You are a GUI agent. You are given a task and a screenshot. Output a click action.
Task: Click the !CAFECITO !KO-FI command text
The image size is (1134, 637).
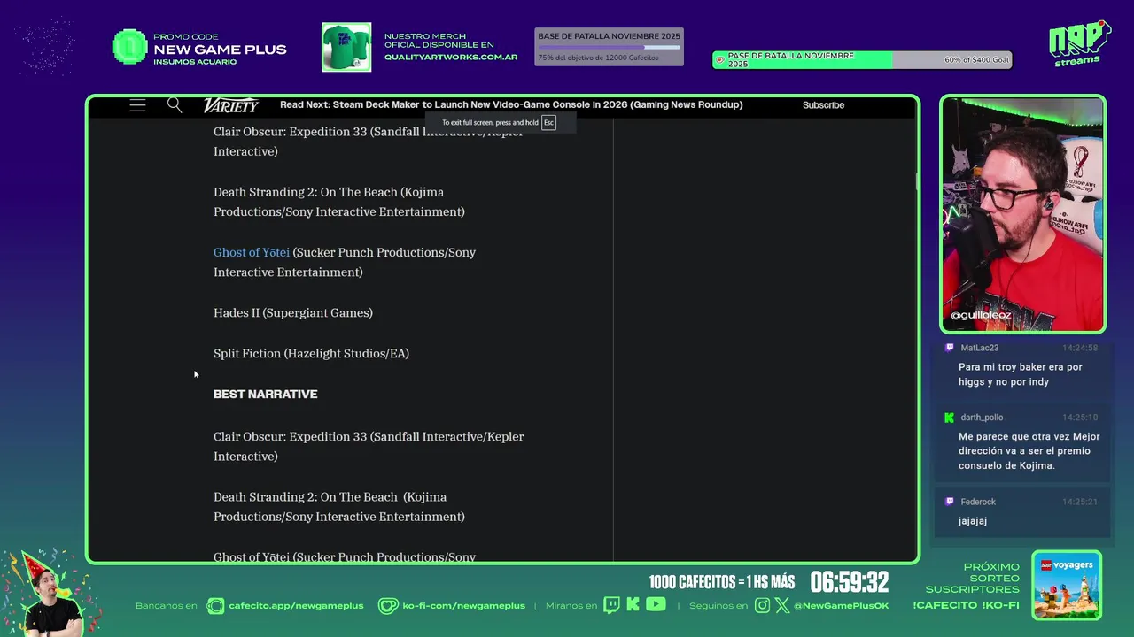click(966, 605)
